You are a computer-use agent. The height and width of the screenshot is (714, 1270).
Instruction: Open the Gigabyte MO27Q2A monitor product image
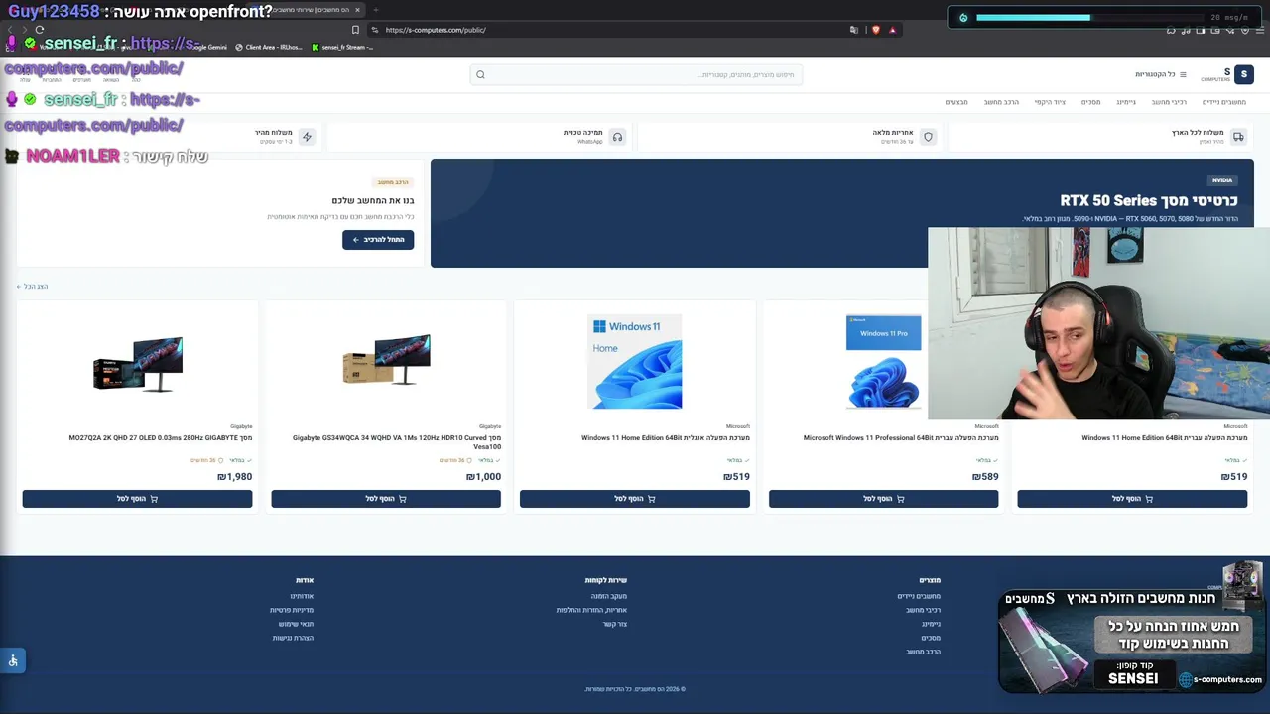138,363
